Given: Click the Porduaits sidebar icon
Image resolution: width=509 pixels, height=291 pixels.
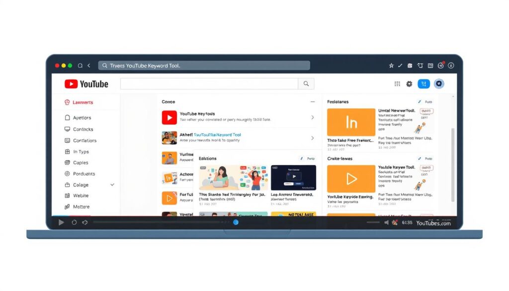Looking at the screenshot, I should coord(67,174).
